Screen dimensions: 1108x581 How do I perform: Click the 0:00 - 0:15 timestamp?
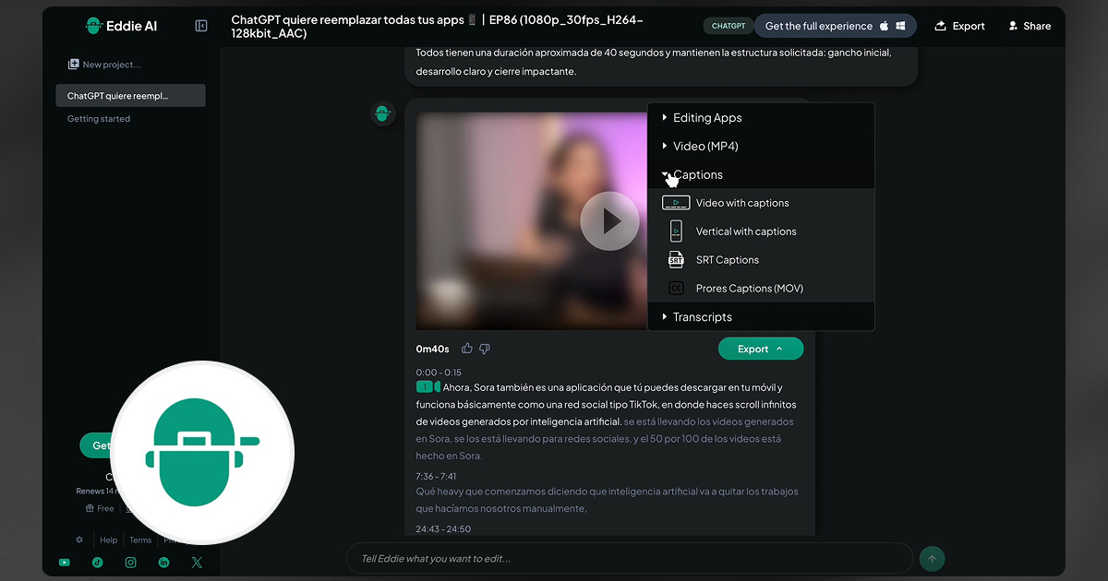pyautogui.click(x=439, y=372)
